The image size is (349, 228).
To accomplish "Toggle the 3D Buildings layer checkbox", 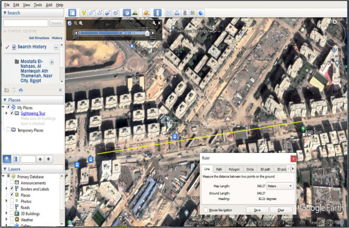I will pyautogui.click(x=13, y=213).
